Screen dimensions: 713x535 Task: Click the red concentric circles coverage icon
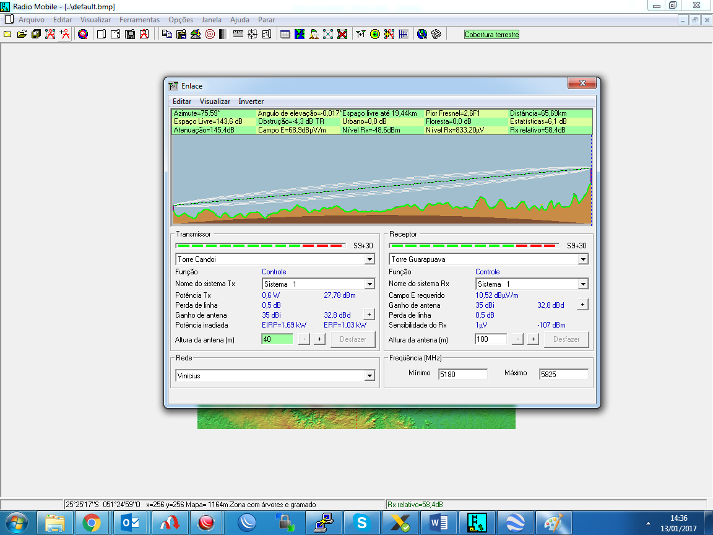click(209, 35)
